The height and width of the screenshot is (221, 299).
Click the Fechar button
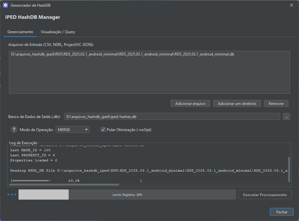[281, 211]
